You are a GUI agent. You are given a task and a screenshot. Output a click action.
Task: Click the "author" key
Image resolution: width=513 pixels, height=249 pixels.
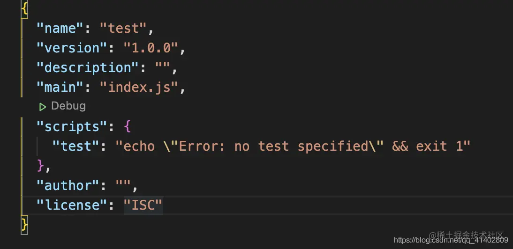tap(68, 185)
